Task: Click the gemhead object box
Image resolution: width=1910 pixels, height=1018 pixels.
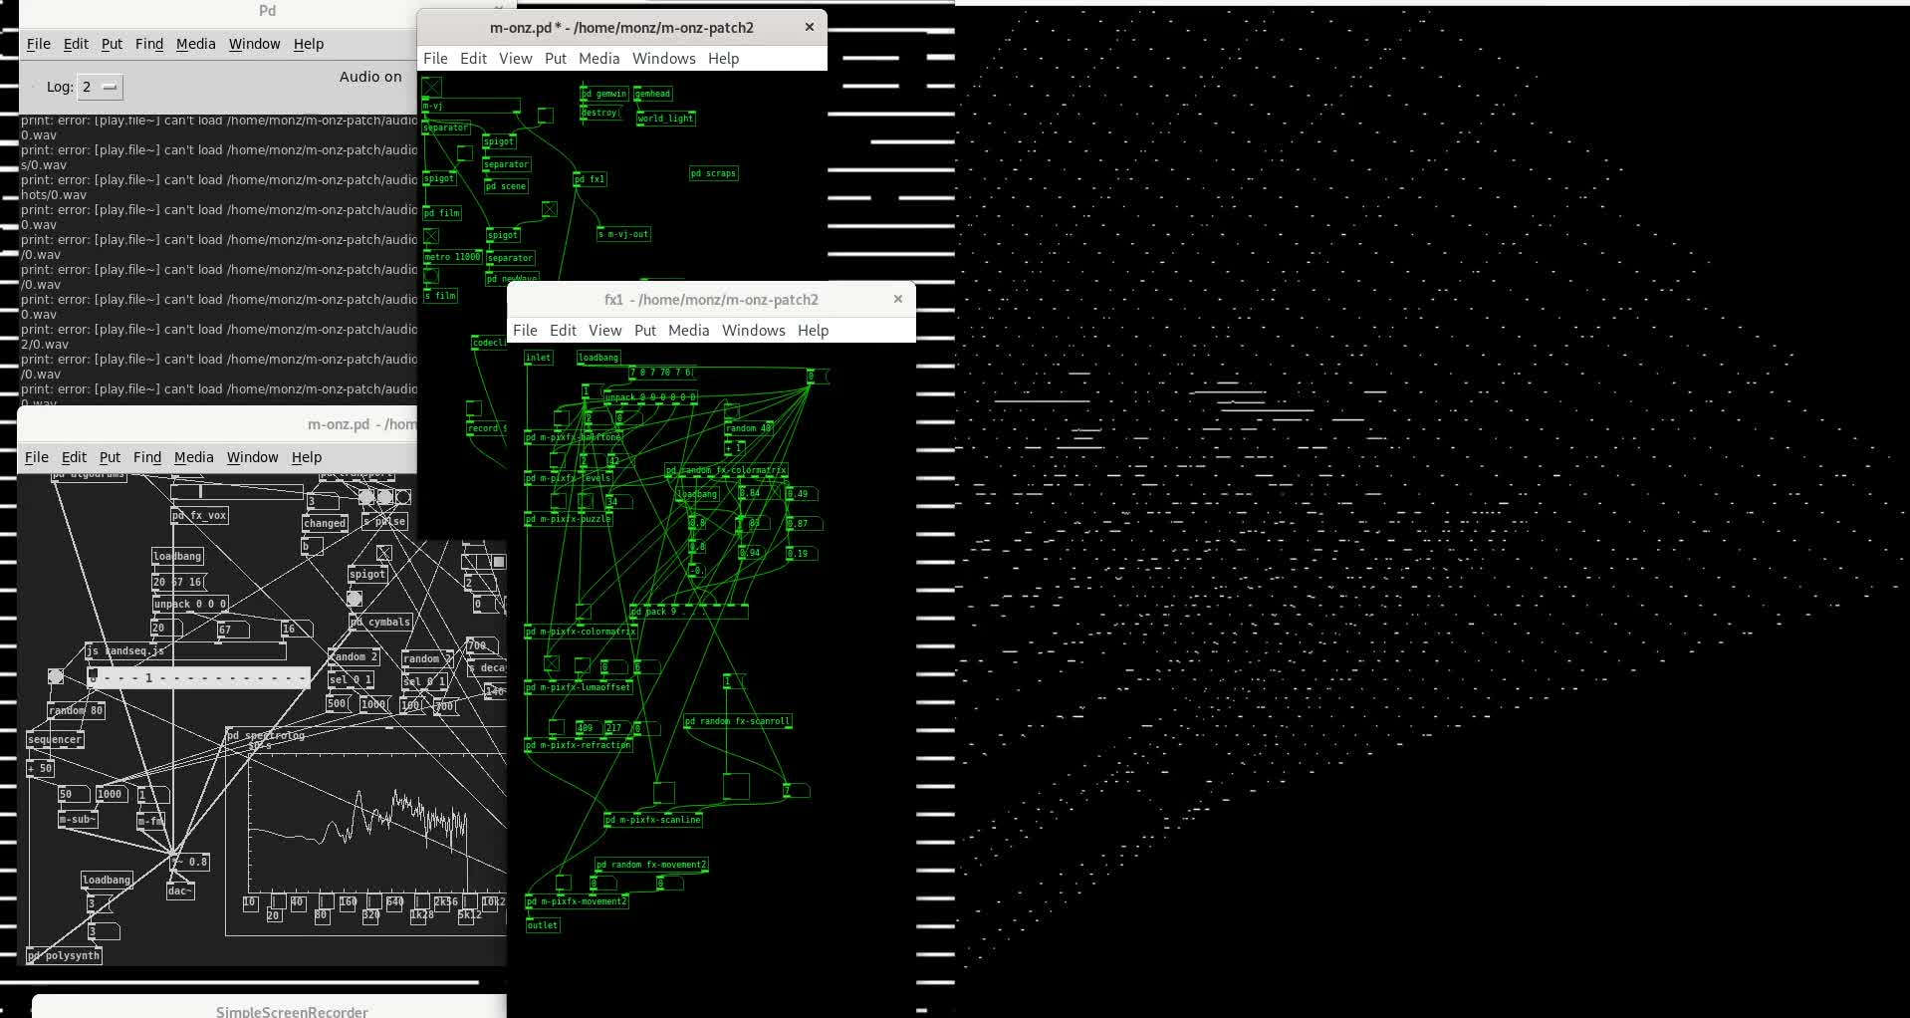Action: point(653,94)
